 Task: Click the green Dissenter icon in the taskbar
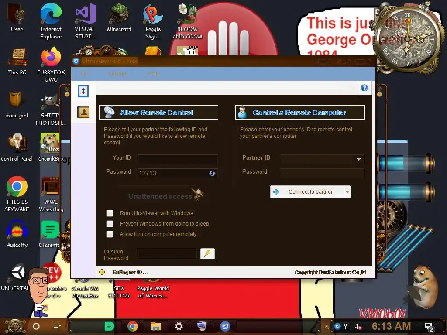pos(109,326)
